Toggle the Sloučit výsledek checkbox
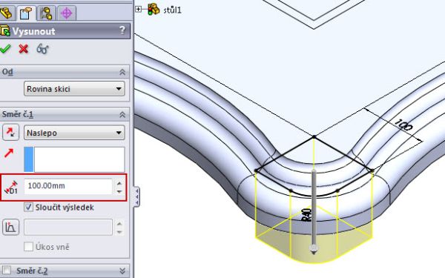Viewport: 445px width, 278px height. (x=28, y=207)
